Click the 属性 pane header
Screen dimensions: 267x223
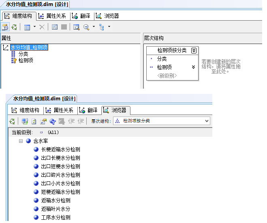click(70, 38)
